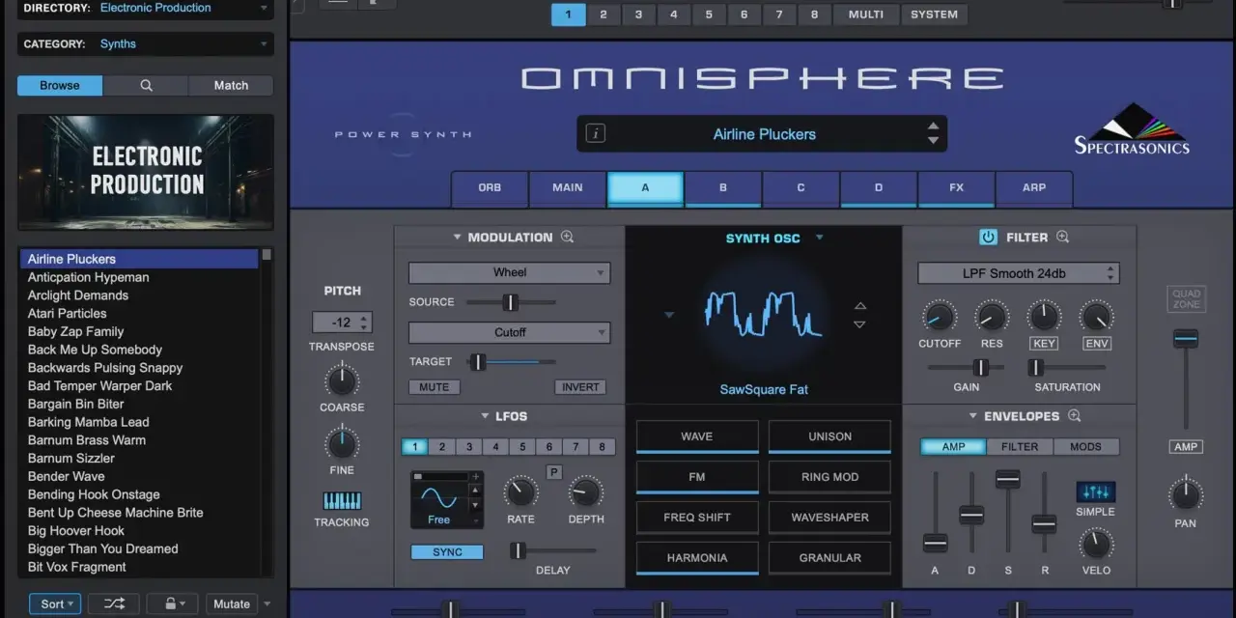
Task: Click the LFO Depth knob
Action: (586, 492)
